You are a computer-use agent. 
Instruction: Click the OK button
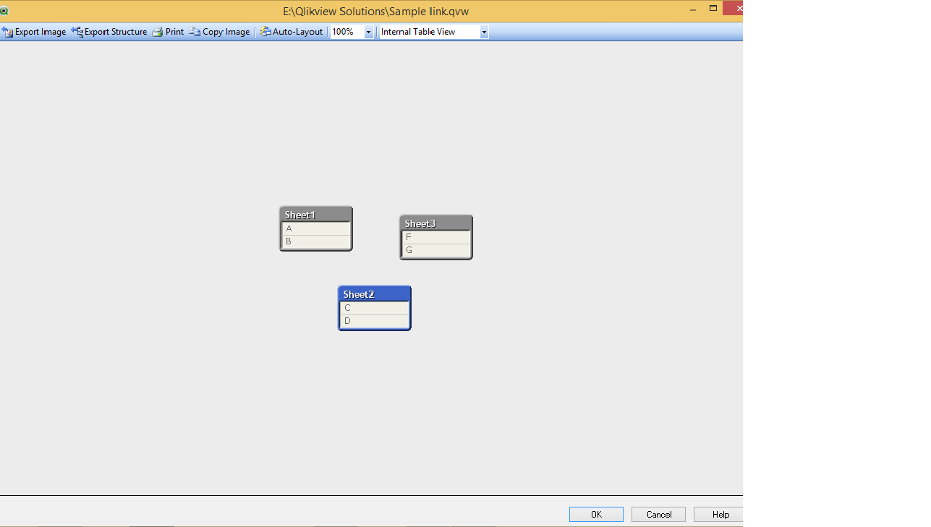596,515
